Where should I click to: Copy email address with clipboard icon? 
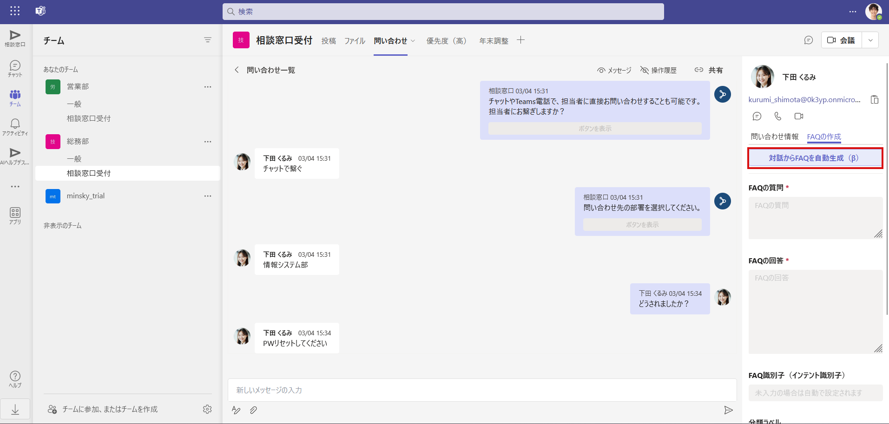tap(875, 99)
